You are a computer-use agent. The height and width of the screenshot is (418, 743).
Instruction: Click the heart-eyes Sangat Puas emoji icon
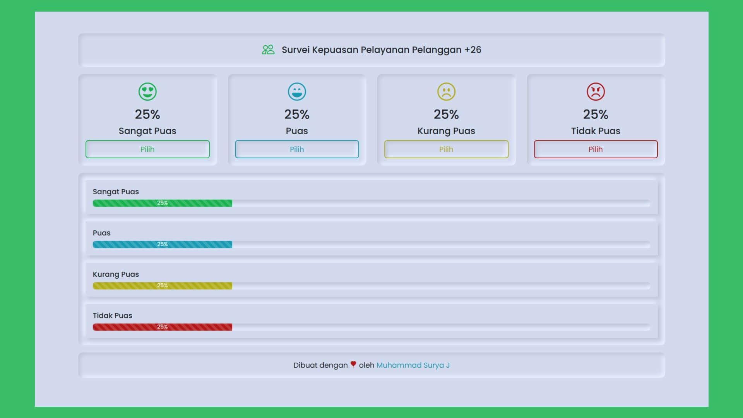point(147,92)
